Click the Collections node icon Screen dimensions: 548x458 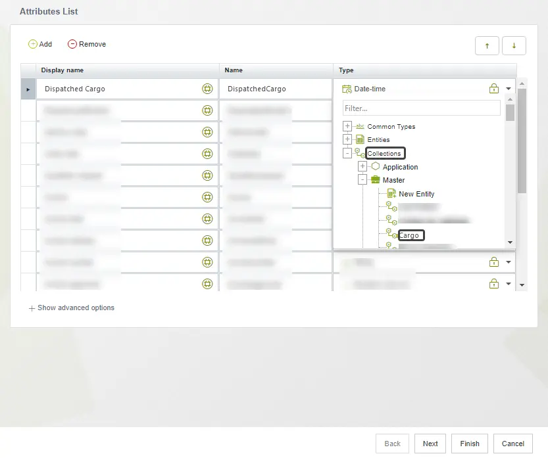coord(360,152)
